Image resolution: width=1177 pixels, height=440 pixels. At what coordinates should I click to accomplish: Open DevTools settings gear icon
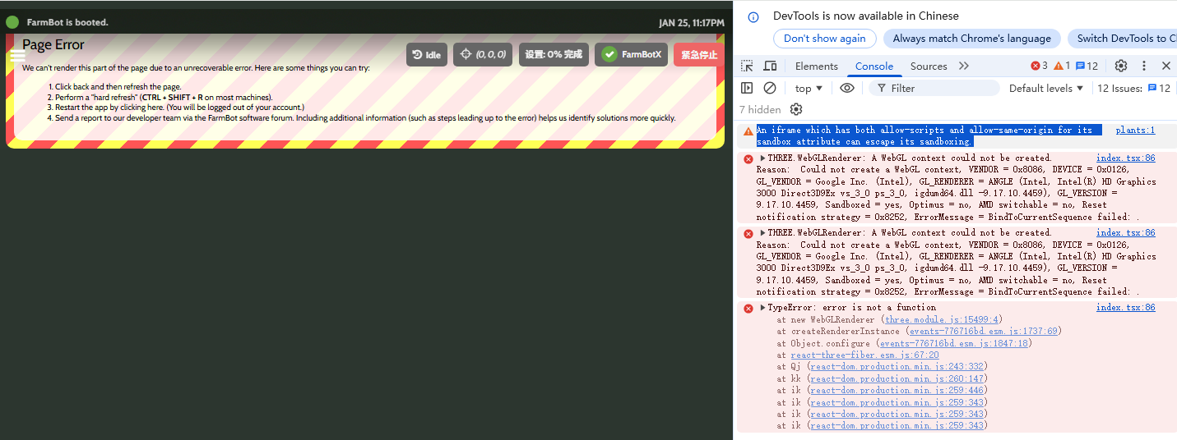click(x=1120, y=66)
